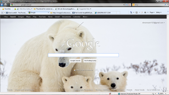The width and height of the screenshot is (169, 95).
Task: Open the Advertising Programmes footer link
Action: click(x=84, y=90)
